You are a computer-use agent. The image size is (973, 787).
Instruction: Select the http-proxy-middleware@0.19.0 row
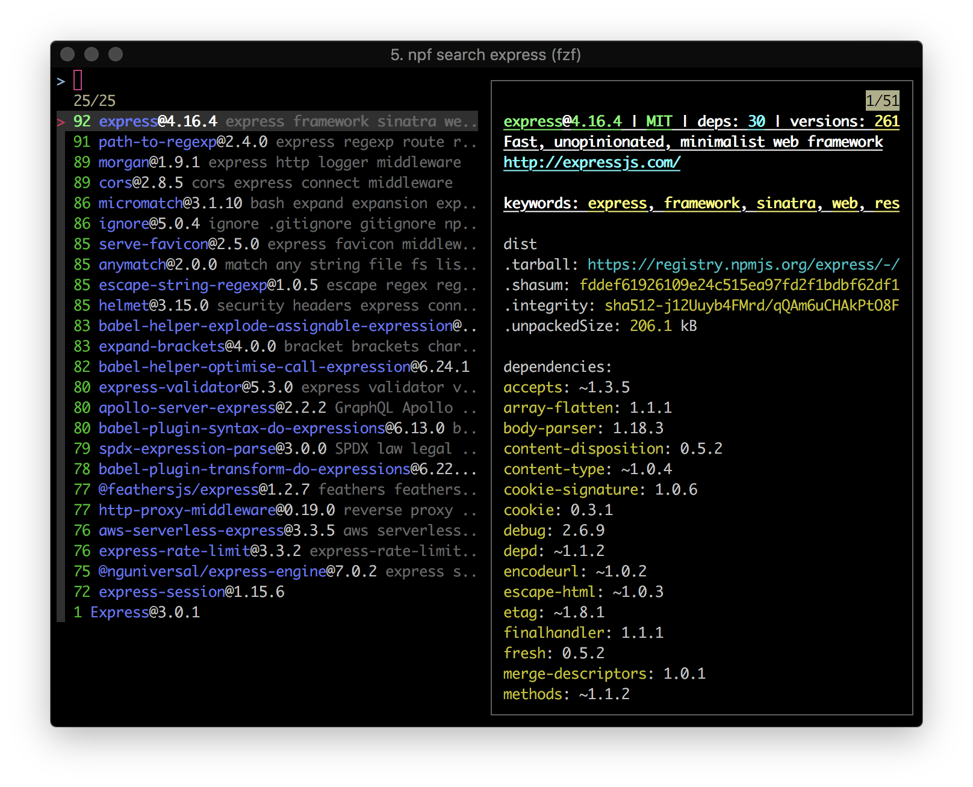coord(267,510)
